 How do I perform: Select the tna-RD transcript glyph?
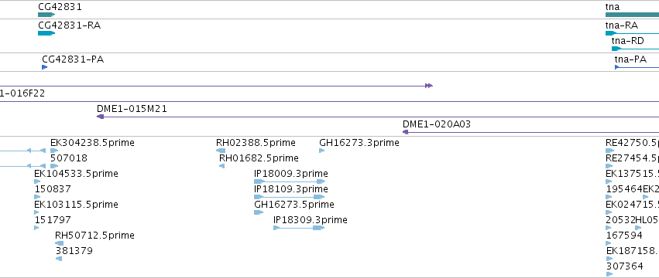635,49
